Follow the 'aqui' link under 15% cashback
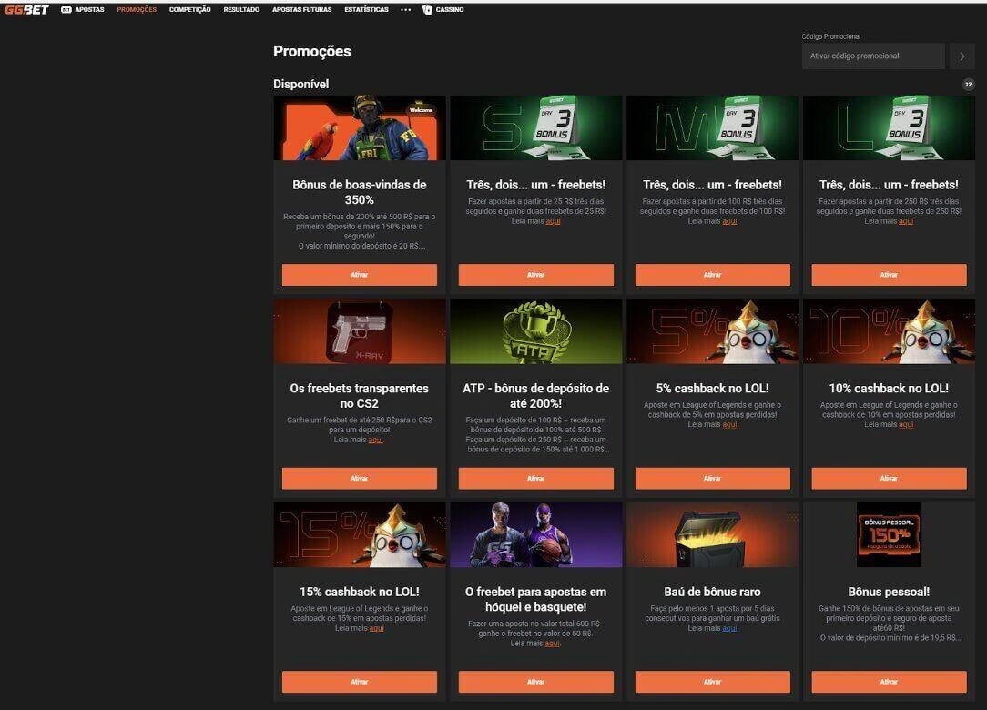 point(376,628)
